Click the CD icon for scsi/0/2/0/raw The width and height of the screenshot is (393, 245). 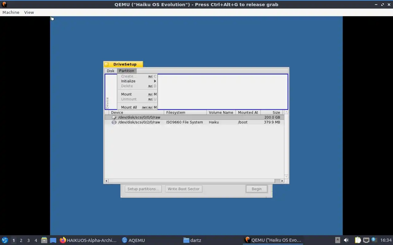(x=114, y=122)
